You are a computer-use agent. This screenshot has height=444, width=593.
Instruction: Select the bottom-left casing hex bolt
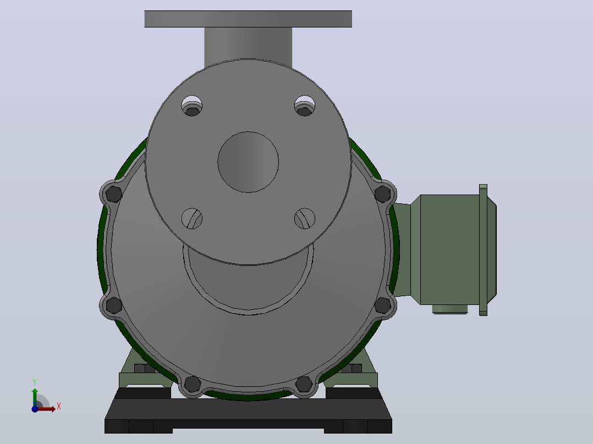pos(193,384)
